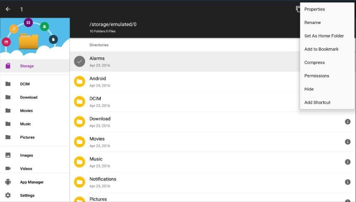The height and width of the screenshot is (202, 356).
Task: Select Rename in the popup menu
Action: 313,23
